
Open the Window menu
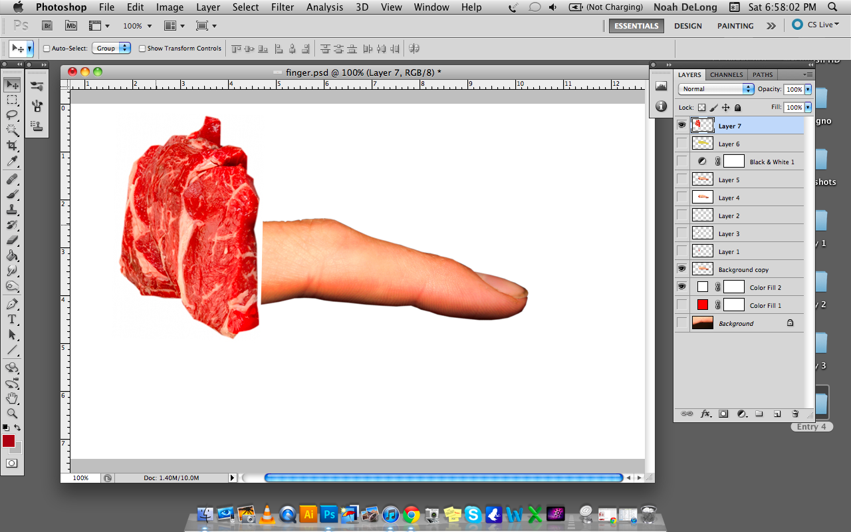pyautogui.click(x=431, y=7)
